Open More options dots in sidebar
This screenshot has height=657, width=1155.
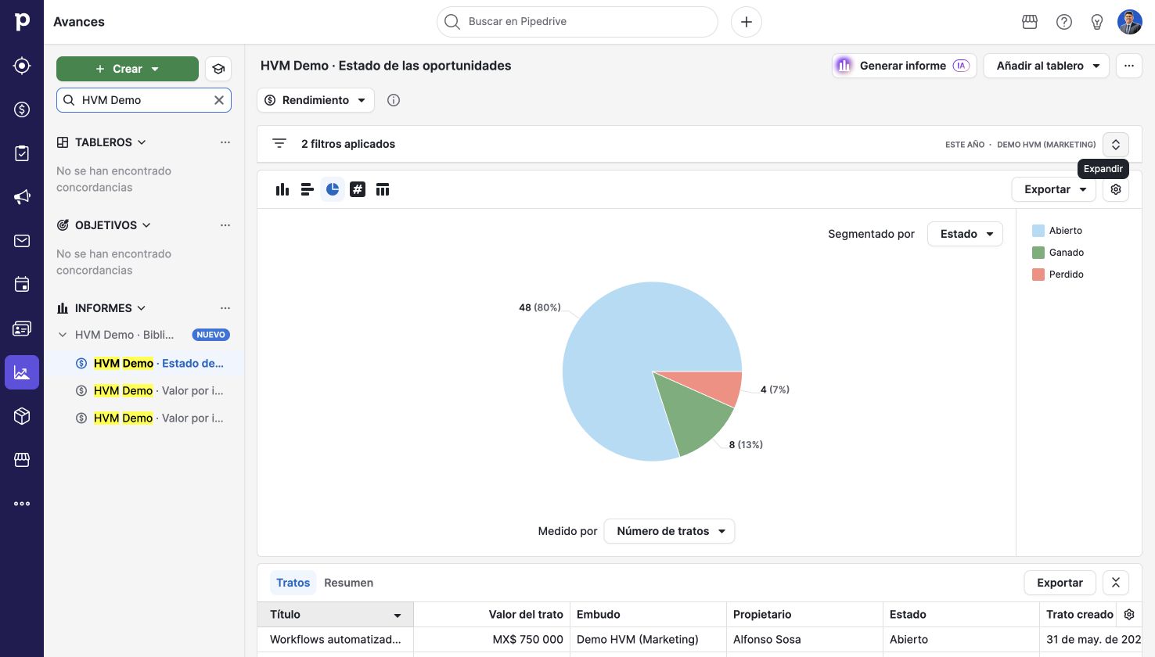pyautogui.click(x=22, y=504)
